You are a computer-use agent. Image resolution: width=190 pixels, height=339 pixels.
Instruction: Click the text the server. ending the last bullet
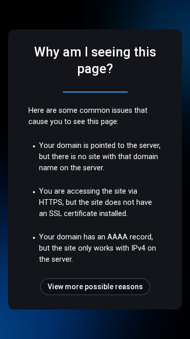pos(56,259)
